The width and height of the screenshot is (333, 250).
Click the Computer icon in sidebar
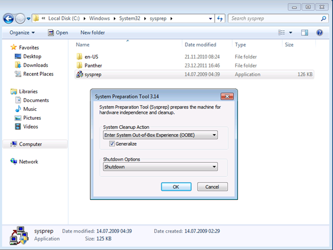(x=14, y=144)
